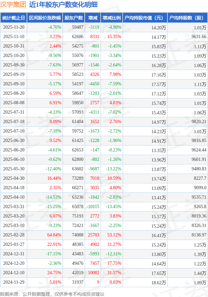Click the 2025-02-28 date cell
Image resolution: width=208 pixels, height=297 pixels.
14,235
